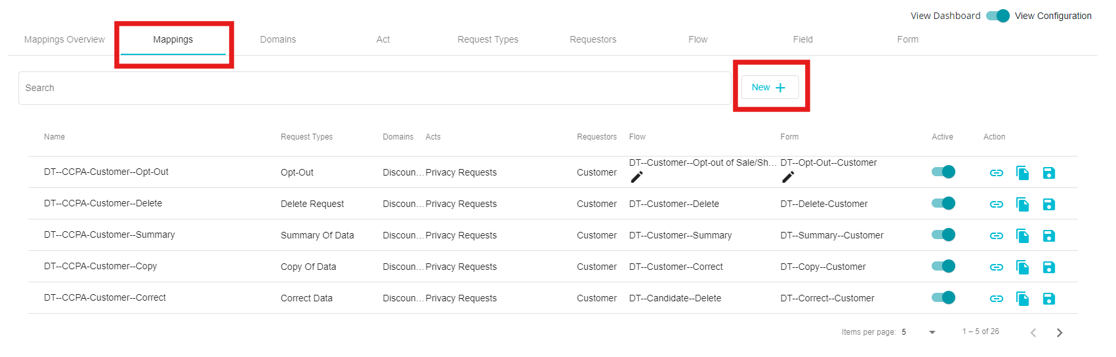The height and width of the screenshot is (357, 1116).
Task: Click the Requestors column header
Action: point(596,137)
